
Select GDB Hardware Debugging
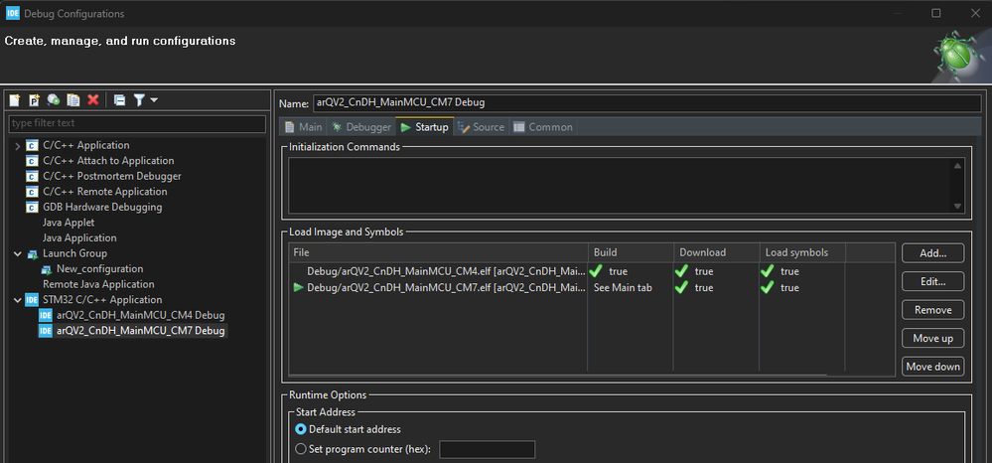tap(102, 207)
